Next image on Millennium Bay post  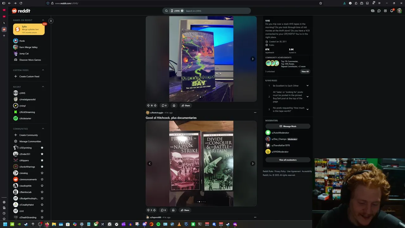[252, 59]
